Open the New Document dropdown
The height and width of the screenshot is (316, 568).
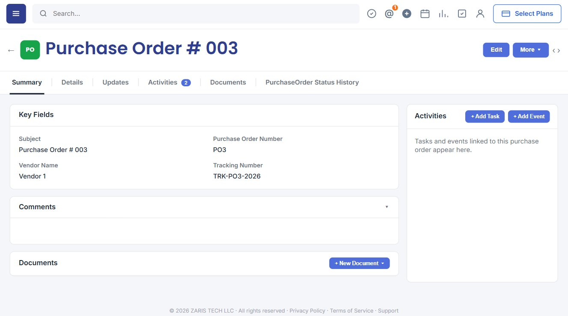tap(360, 263)
